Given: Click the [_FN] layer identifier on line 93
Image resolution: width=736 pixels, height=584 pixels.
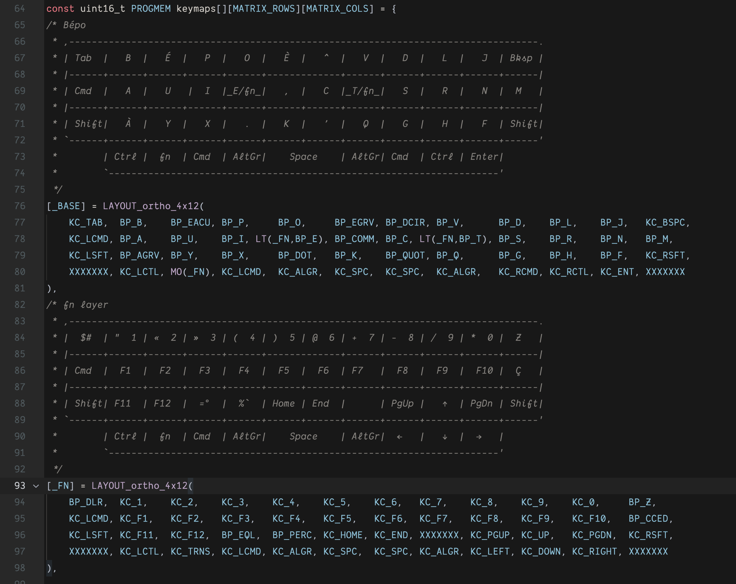Looking at the screenshot, I should click(x=60, y=486).
